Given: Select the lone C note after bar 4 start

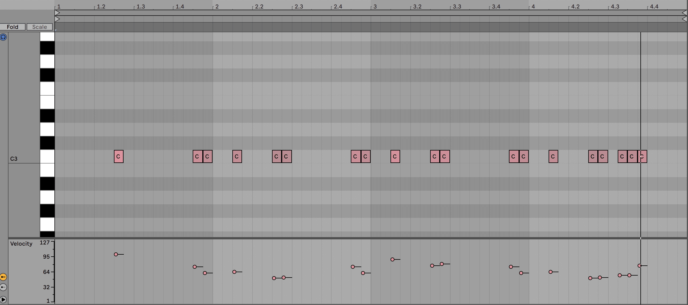Looking at the screenshot, I should coord(553,156).
